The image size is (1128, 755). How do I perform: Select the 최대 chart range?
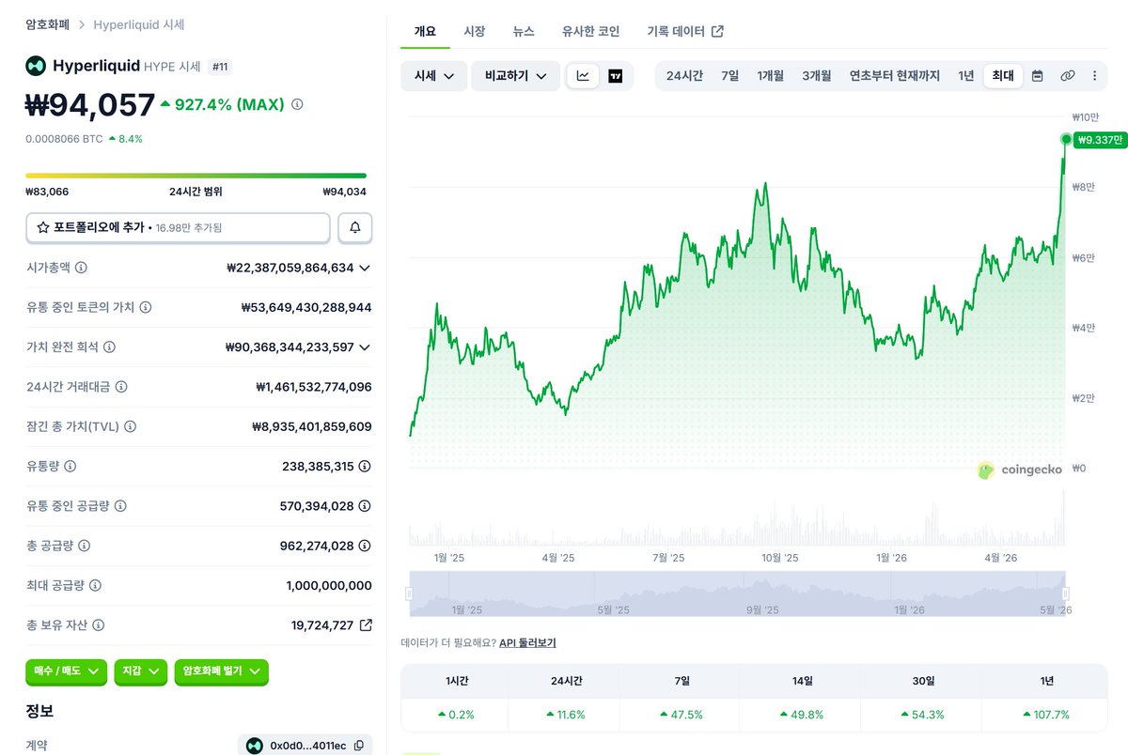(1003, 76)
